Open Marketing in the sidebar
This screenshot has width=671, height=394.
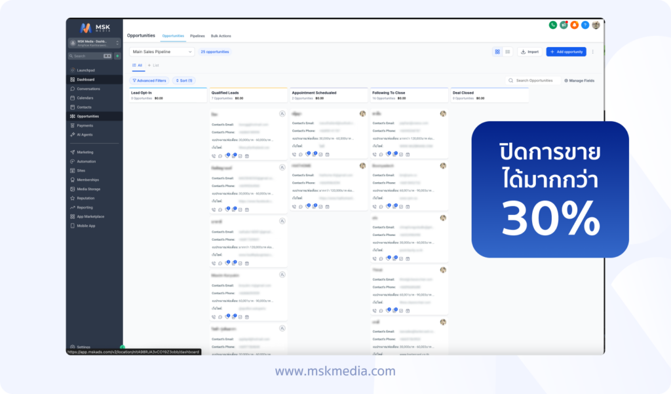coord(85,152)
